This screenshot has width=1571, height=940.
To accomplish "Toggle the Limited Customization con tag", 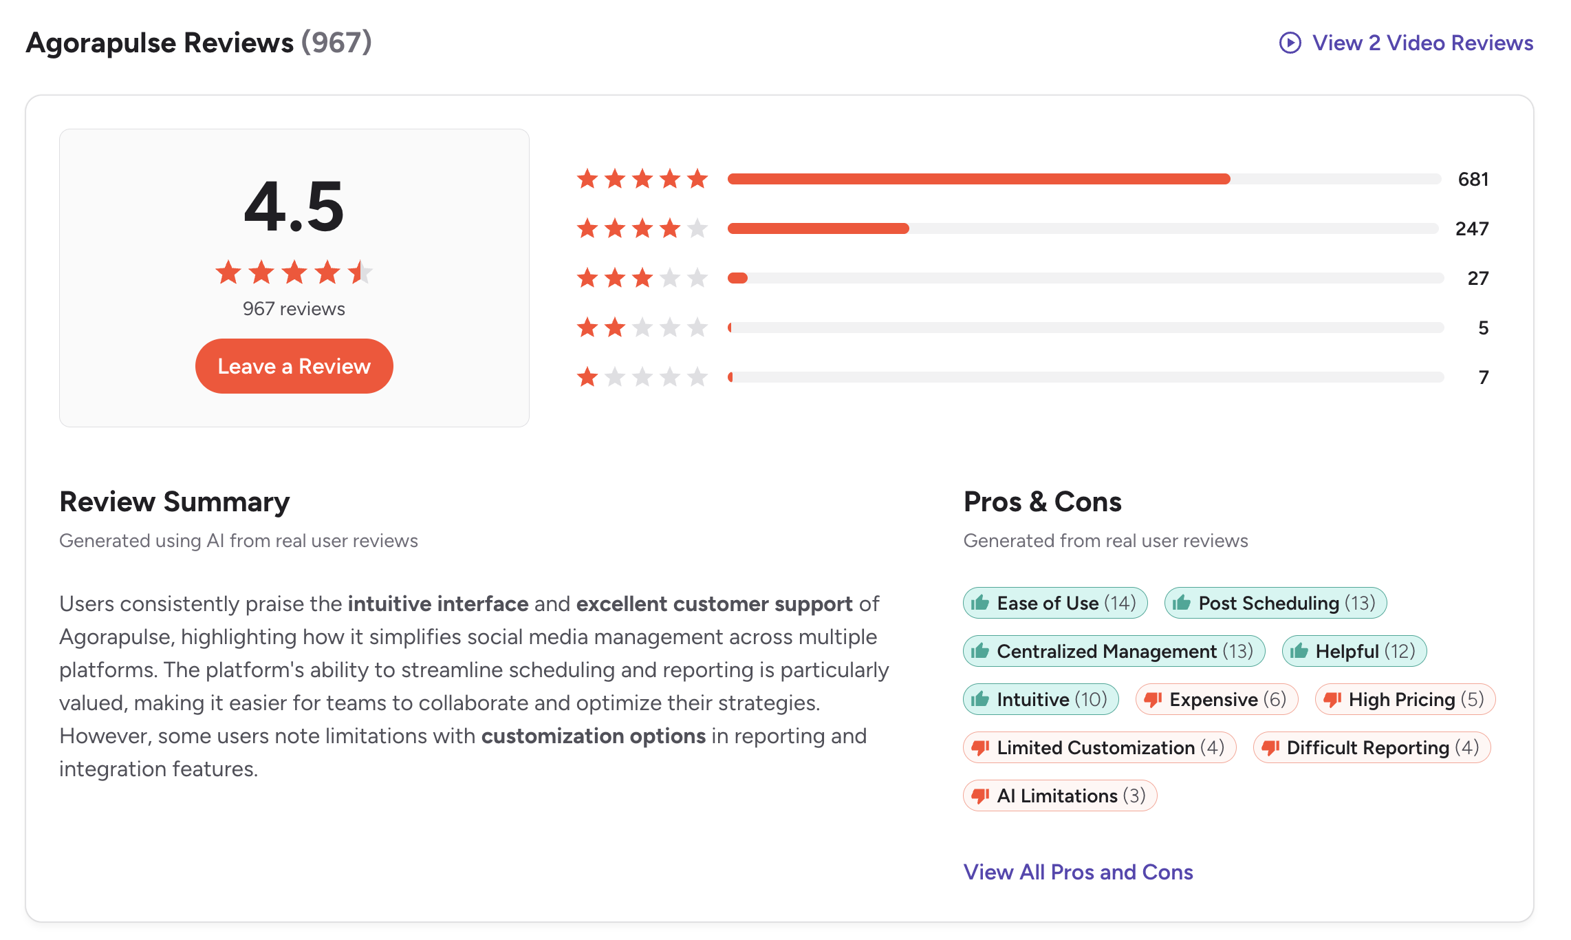I will [x=1099, y=747].
